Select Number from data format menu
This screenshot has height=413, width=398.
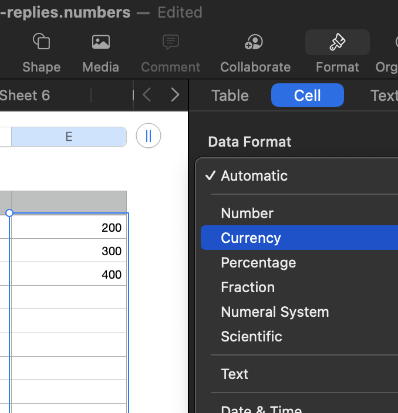(x=247, y=214)
